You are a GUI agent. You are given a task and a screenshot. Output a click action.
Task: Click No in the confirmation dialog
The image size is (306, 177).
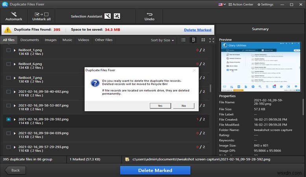[184, 106]
